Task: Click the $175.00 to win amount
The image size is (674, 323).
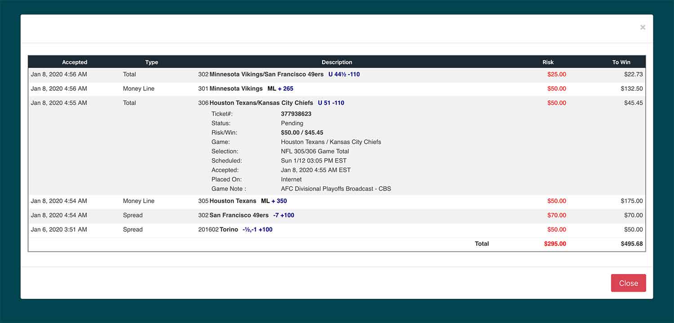Action: point(632,201)
